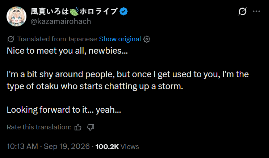
Task: Click the 風真いろは display name
Action: (50, 12)
